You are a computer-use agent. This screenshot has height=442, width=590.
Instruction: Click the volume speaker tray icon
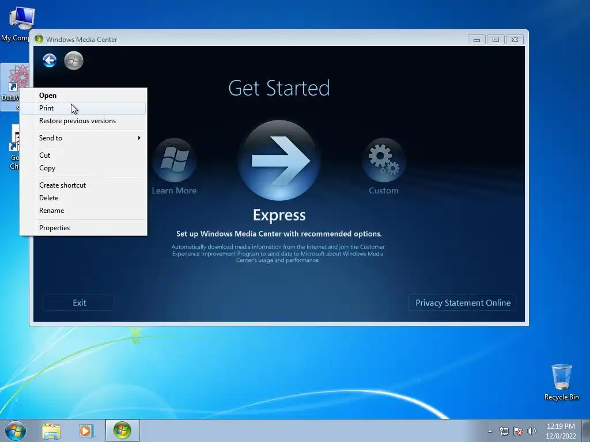click(x=532, y=431)
